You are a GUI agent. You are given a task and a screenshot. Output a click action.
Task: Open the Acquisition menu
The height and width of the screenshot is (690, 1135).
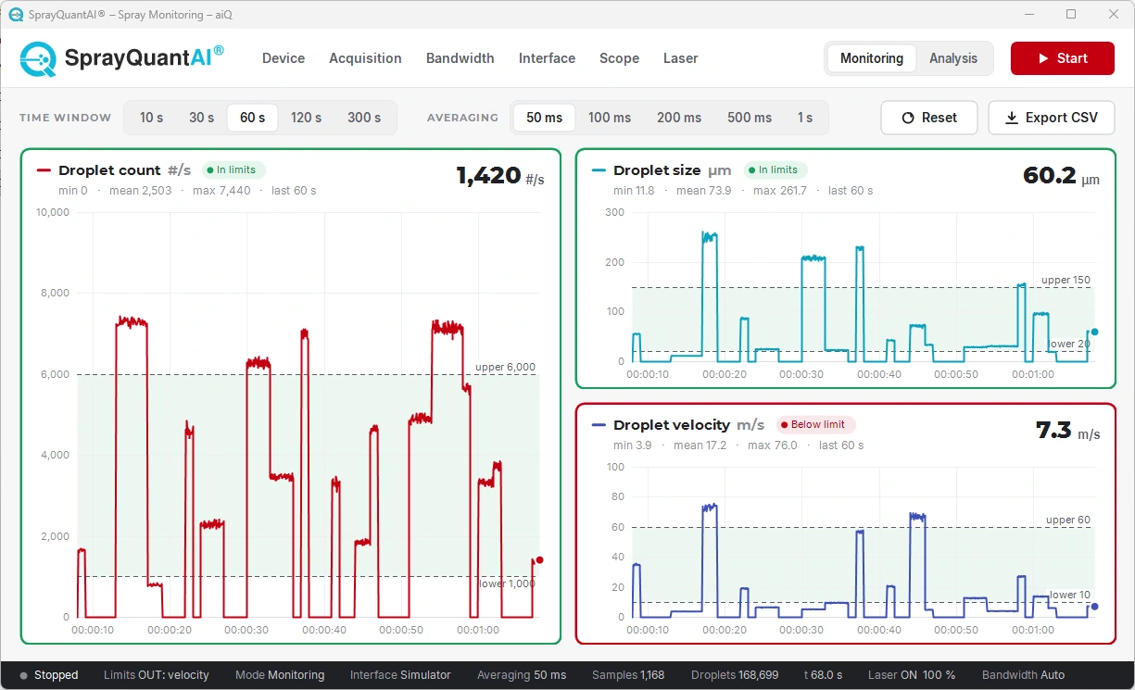pos(365,58)
